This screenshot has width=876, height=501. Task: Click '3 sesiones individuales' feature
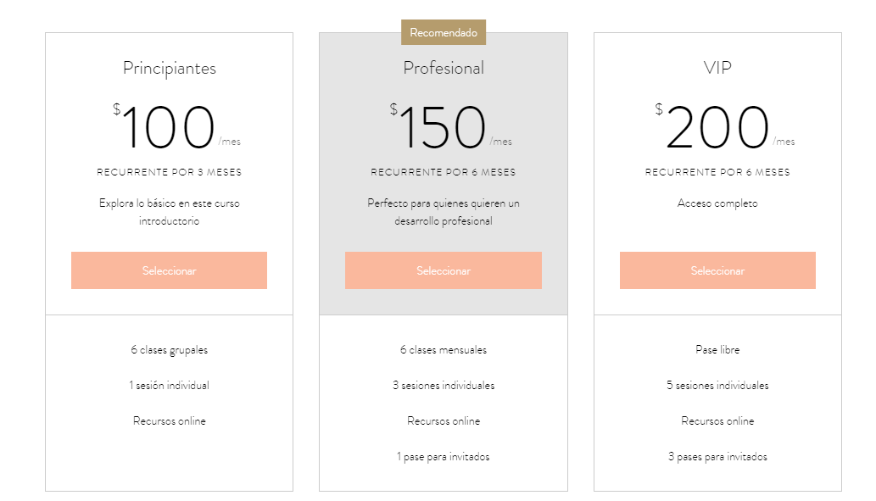pos(444,386)
